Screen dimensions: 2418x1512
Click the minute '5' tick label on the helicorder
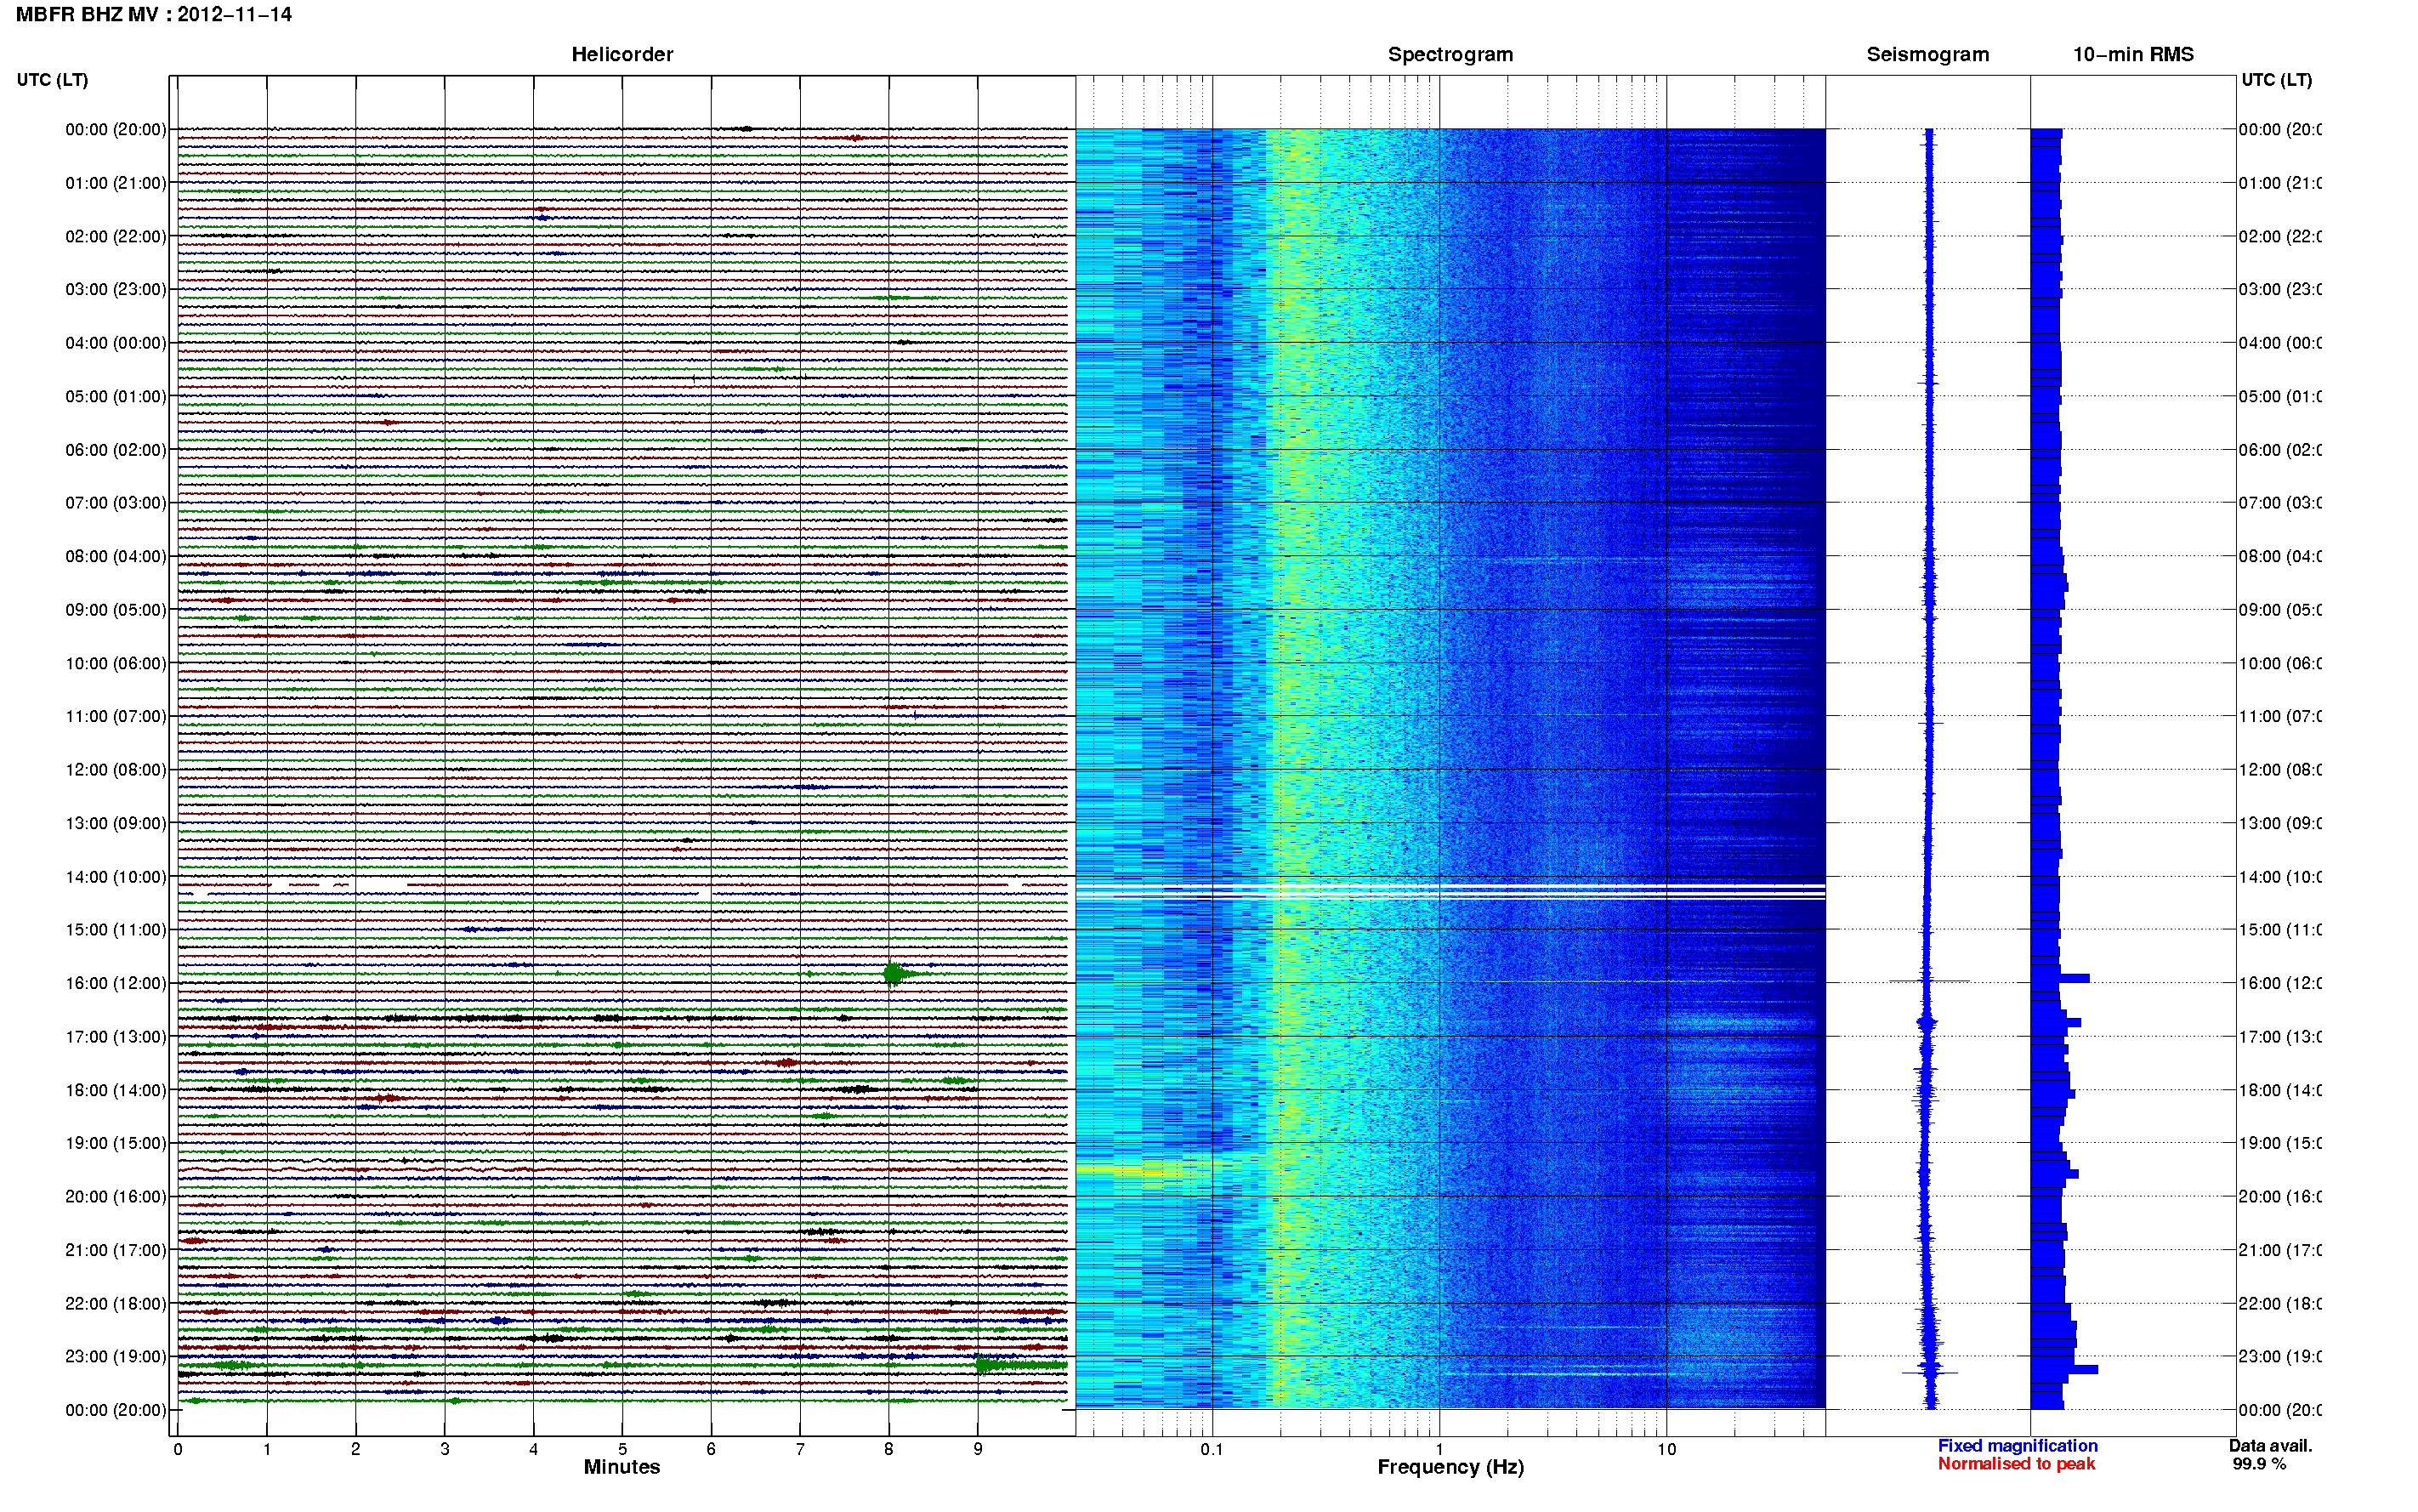[x=622, y=1449]
